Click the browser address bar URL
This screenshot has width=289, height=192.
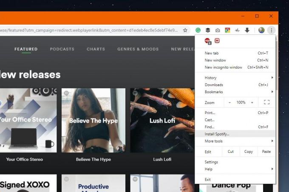(x=89, y=30)
